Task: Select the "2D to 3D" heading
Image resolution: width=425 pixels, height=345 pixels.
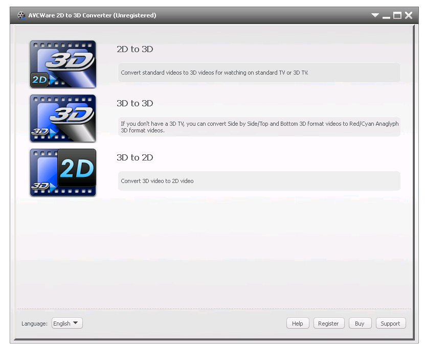Action: (135, 49)
